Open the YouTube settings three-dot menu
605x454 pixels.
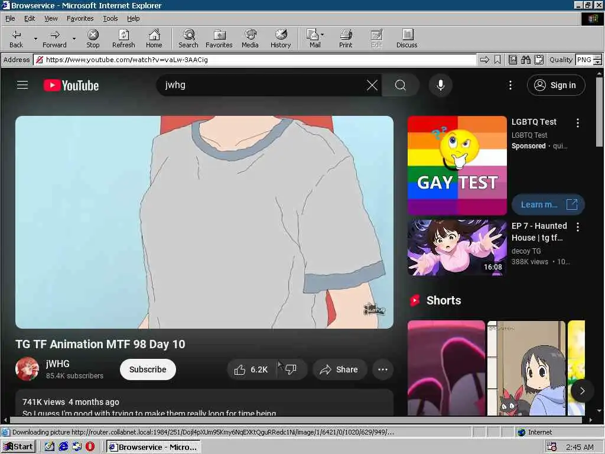pos(510,85)
